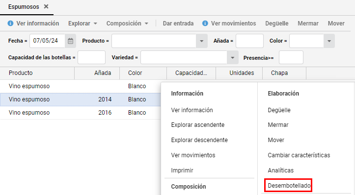Choose Analíticas in context menu
The width and height of the screenshot is (355, 195).
tap(280, 170)
